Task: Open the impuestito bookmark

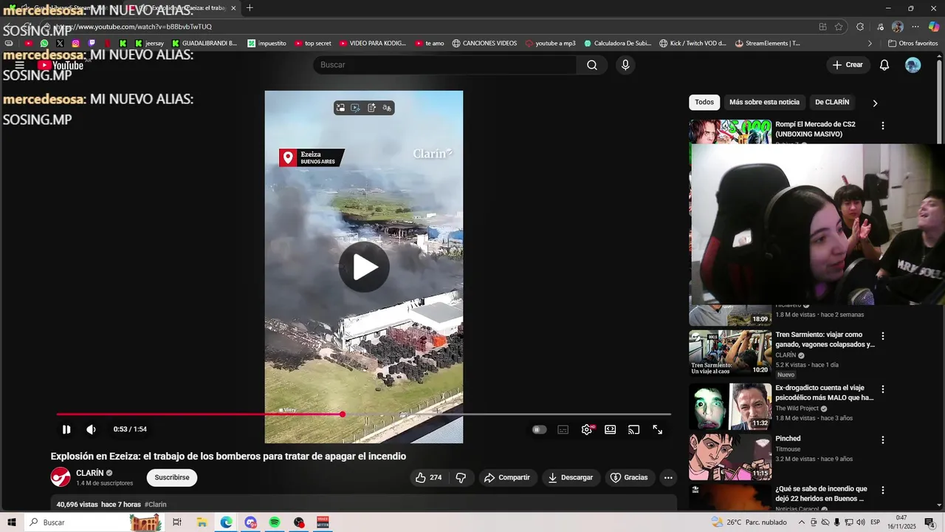Action: tap(267, 44)
